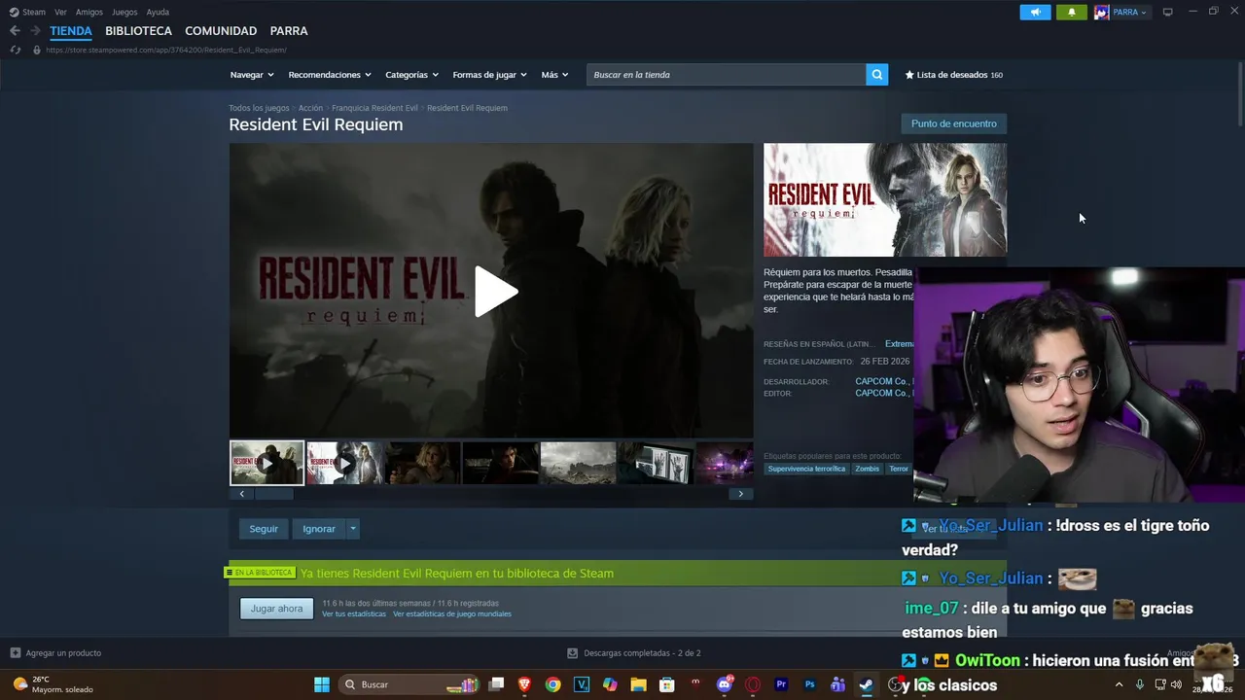Expand the Formas de jugar dropdown

(x=489, y=75)
